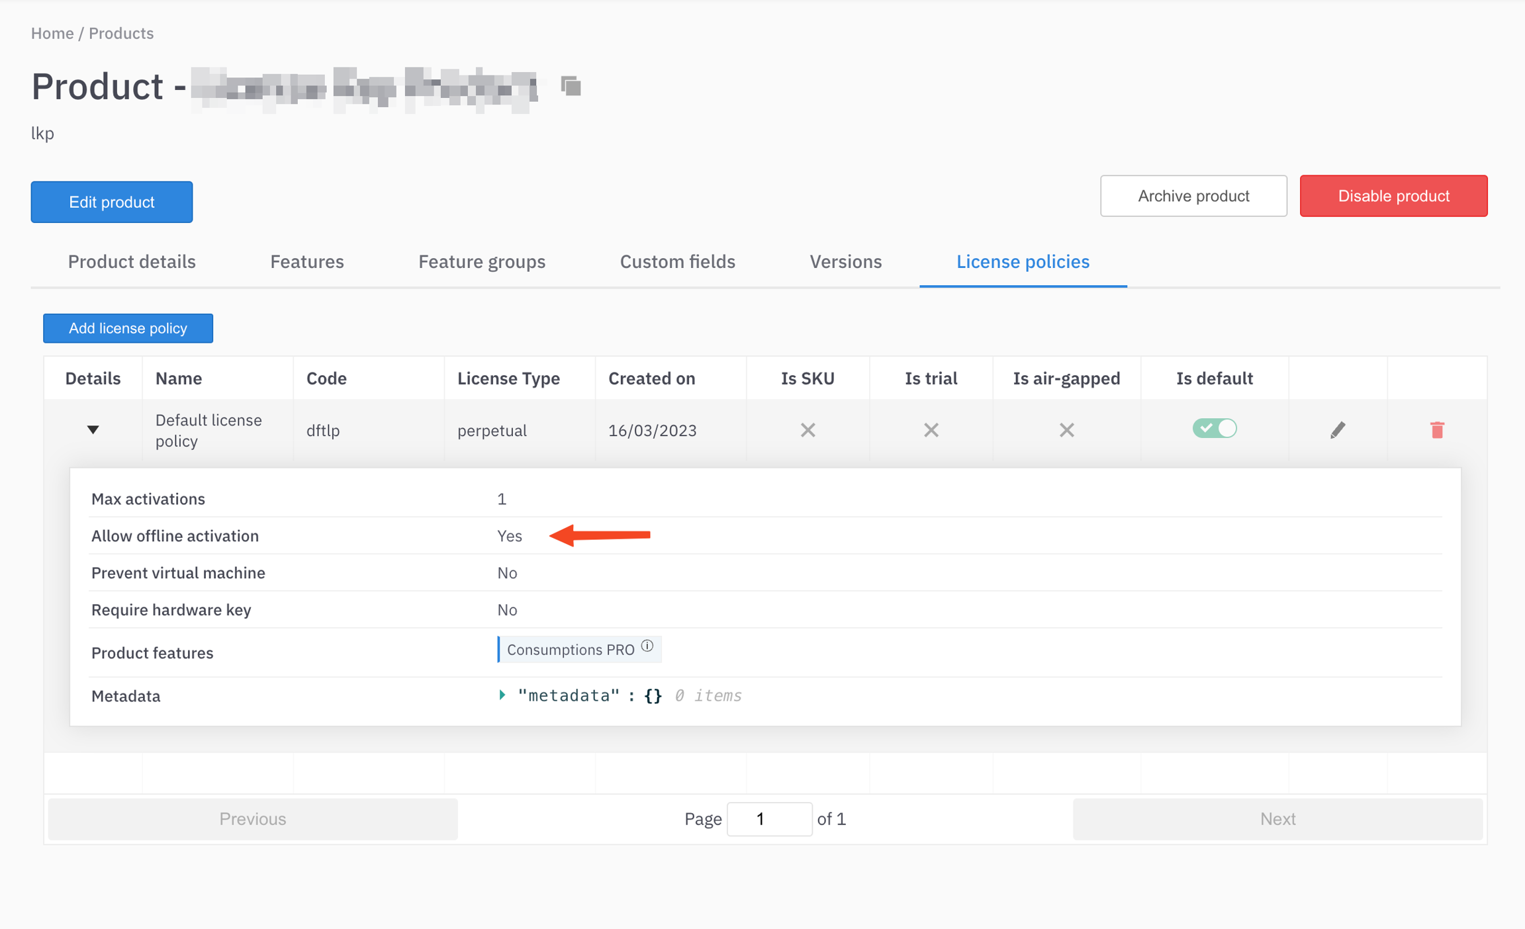
Task: Follow the Home breadcrumb link
Action: pyautogui.click(x=52, y=33)
